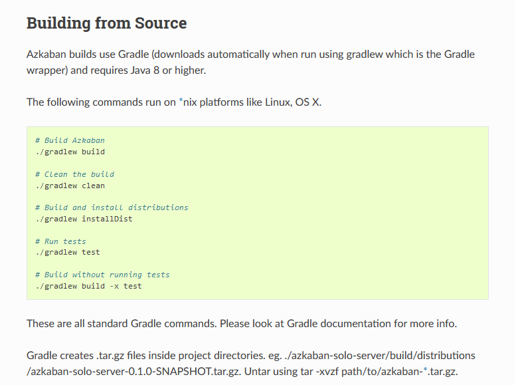This screenshot has width=514, height=385.
Task: Click the "# Clean the build" comment
Action: coord(75,174)
